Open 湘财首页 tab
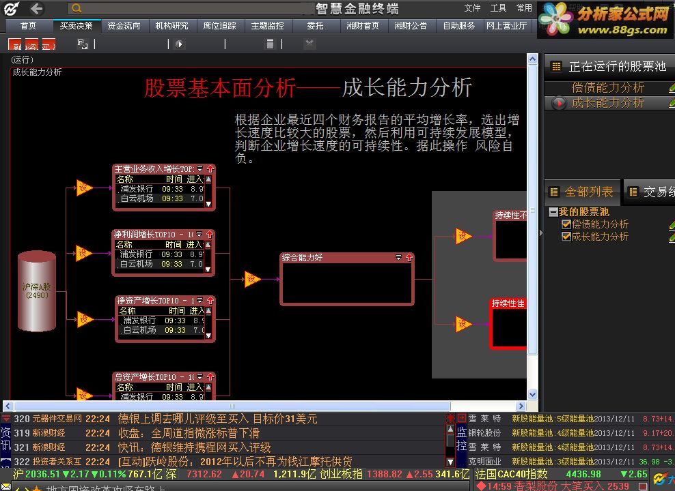Image resolution: width=675 pixels, height=491 pixels. coord(363,26)
